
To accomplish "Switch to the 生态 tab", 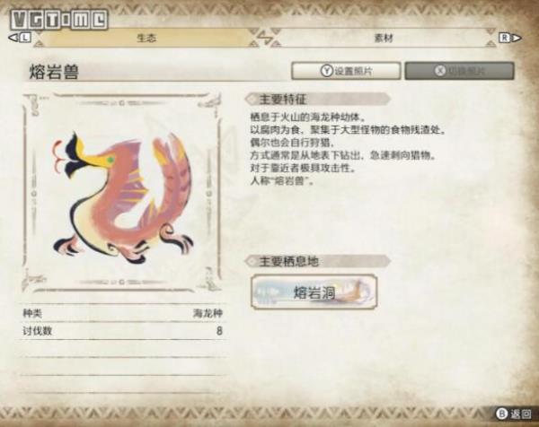I will pyautogui.click(x=146, y=38).
